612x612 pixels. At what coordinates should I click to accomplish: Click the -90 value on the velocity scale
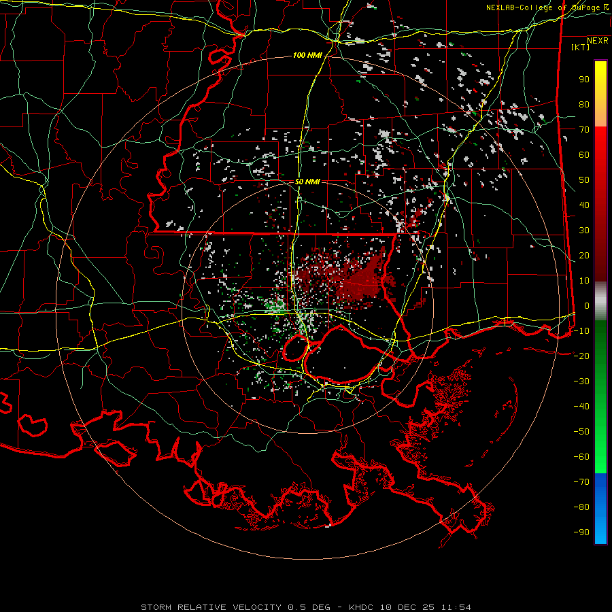pyautogui.click(x=581, y=532)
